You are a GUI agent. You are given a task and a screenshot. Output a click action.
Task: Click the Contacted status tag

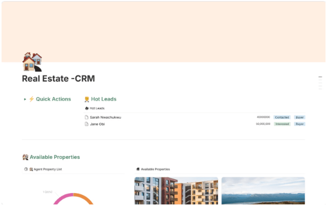coord(282,118)
